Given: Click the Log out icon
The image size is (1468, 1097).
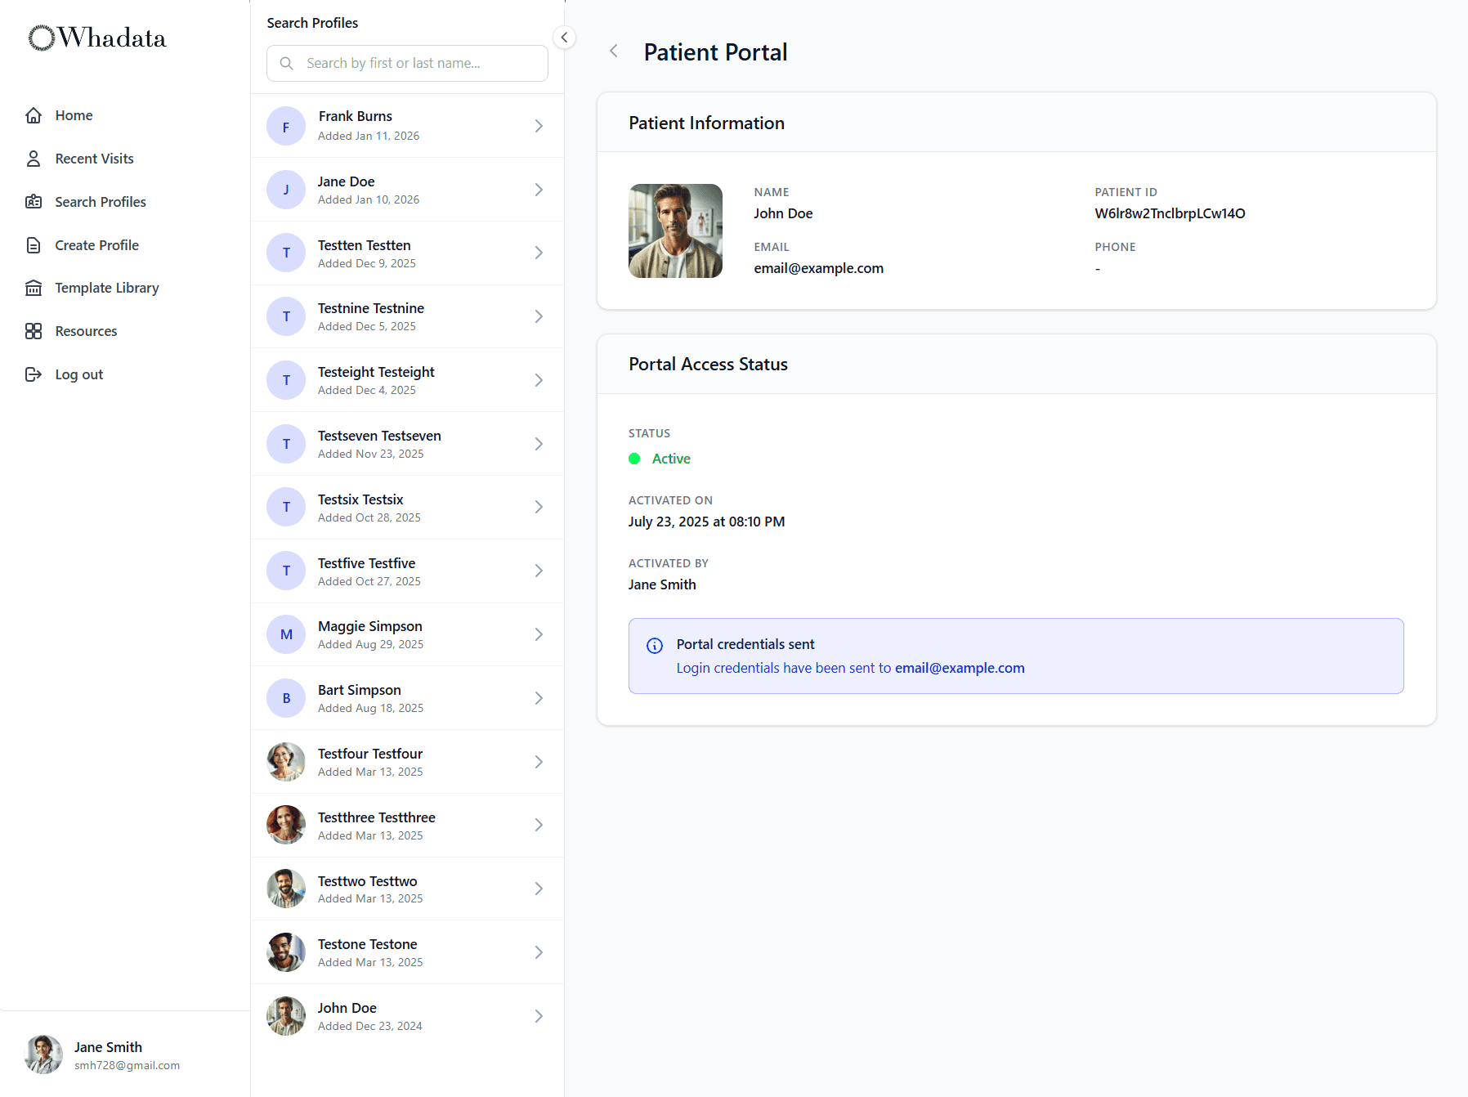Looking at the screenshot, I should tap(34, 374).
